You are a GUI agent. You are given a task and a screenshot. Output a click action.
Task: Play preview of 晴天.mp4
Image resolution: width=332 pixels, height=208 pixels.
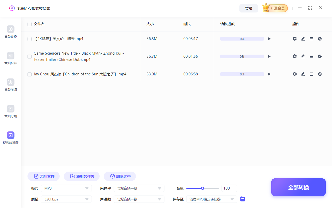269,38
